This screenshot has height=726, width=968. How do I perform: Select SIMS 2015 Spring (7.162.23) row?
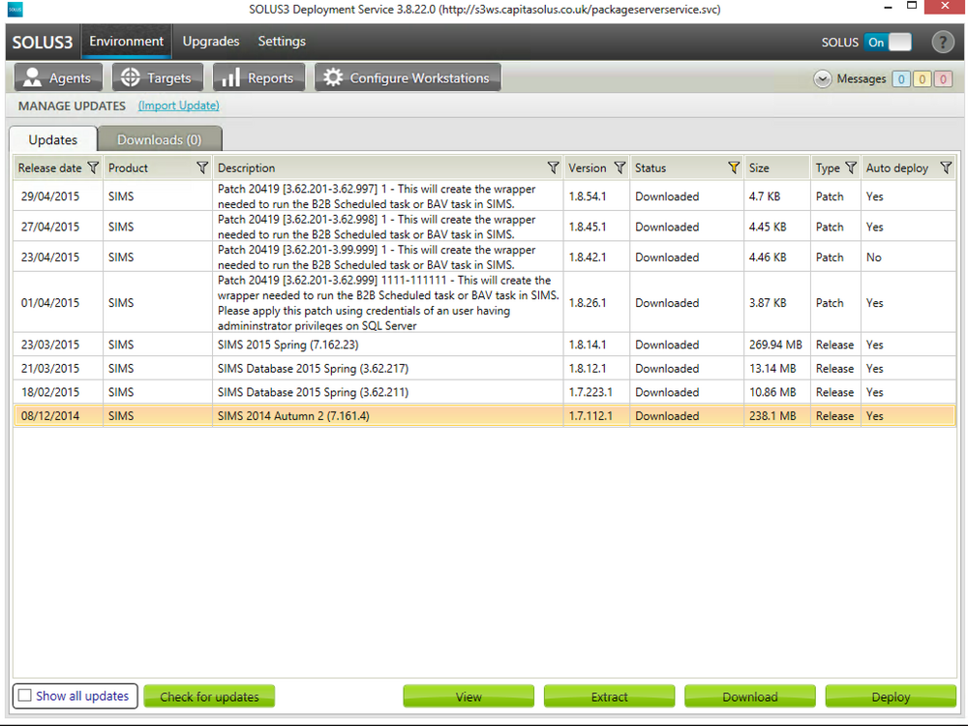pyautogui.click(x=485, y=345)
